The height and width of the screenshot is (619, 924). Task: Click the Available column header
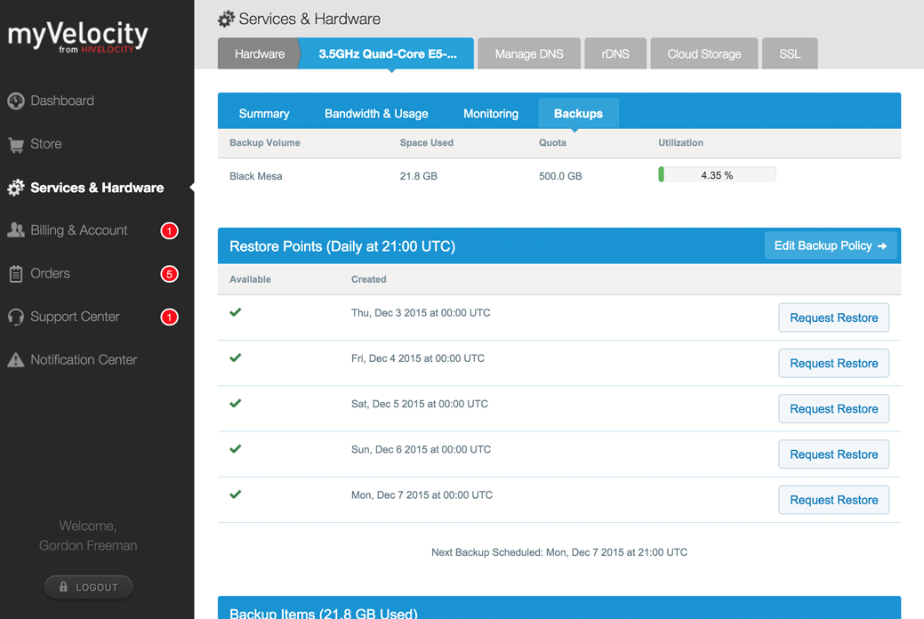251,279
